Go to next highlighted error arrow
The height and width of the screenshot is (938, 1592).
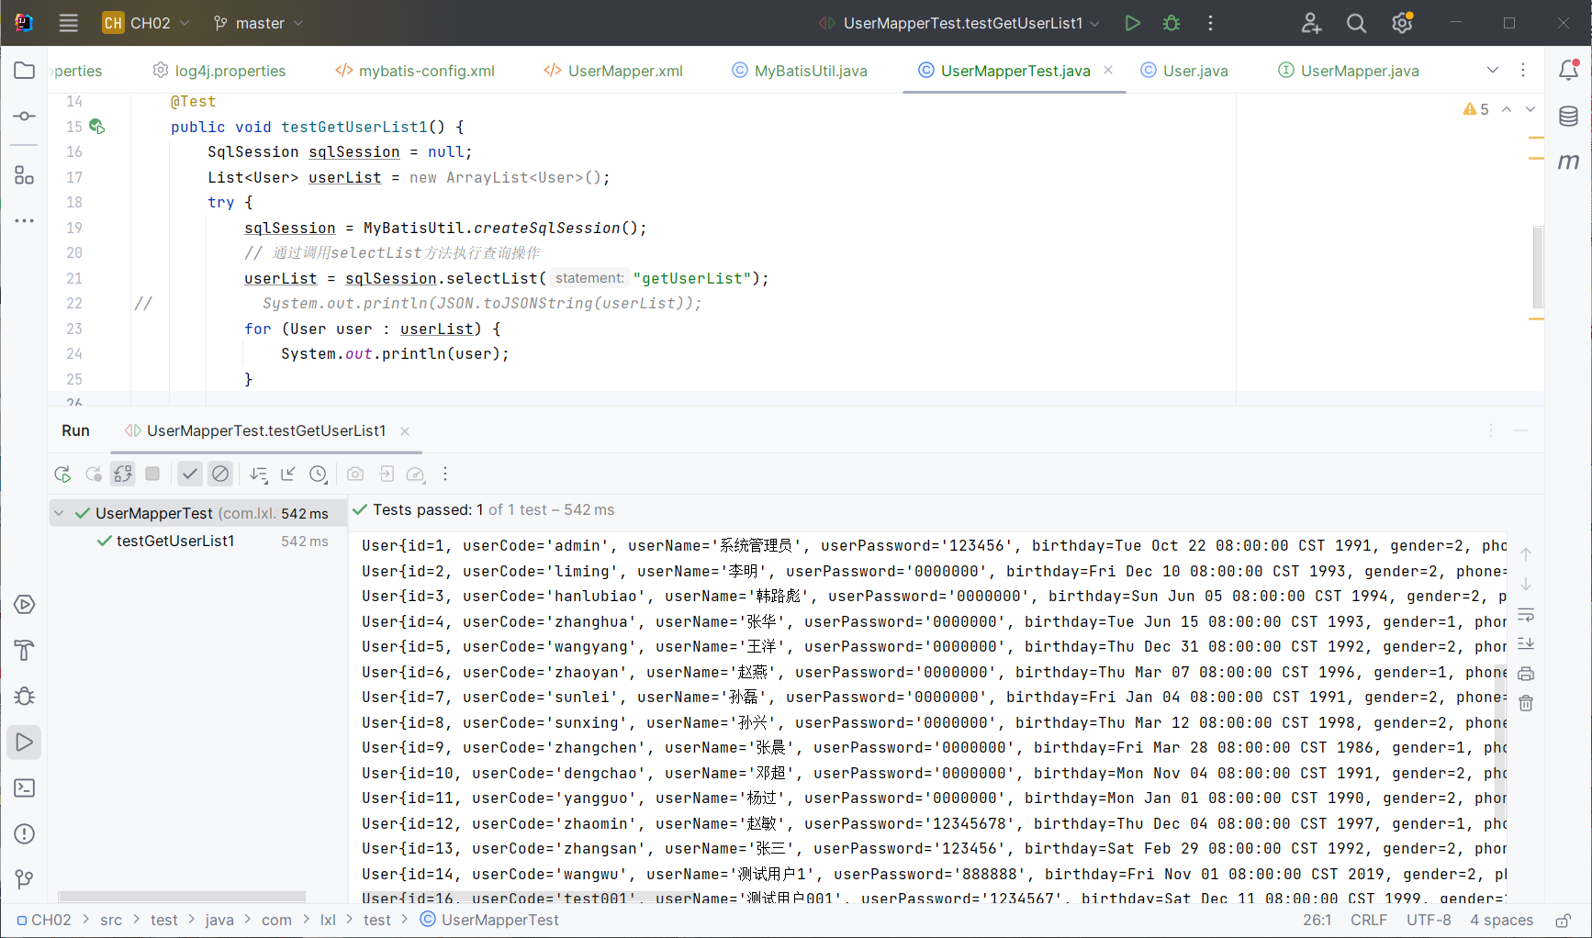1530,109
